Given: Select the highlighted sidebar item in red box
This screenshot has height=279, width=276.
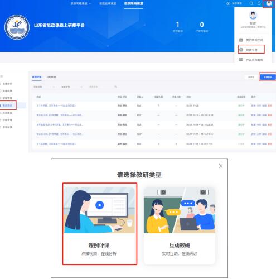Looking at the screenshot, I should coord(8,105).
